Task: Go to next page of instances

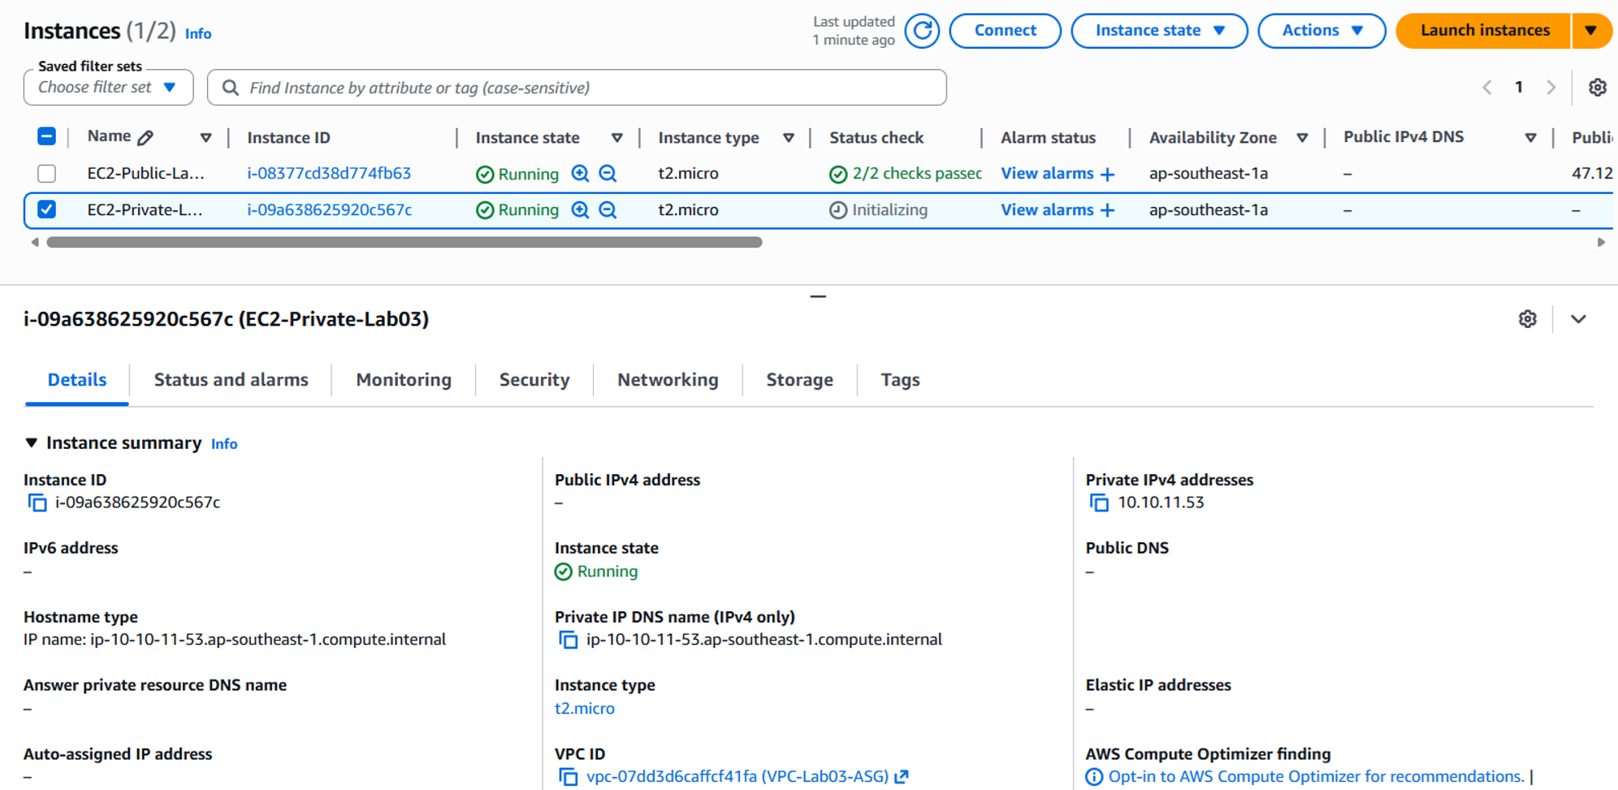Action: tap(1551, 88)
